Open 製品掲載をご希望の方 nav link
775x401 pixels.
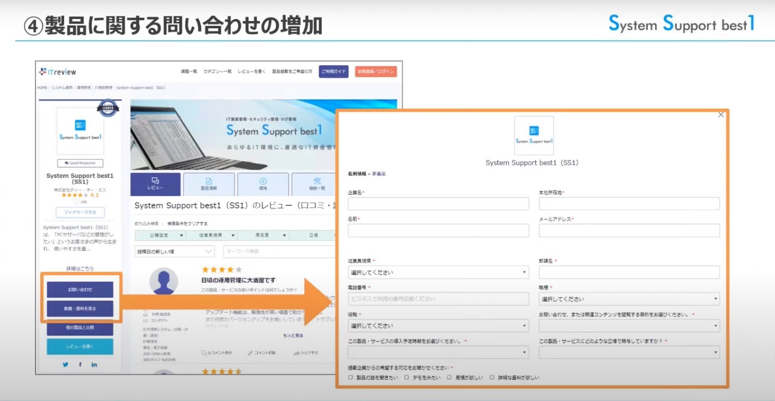click(292, 71)
